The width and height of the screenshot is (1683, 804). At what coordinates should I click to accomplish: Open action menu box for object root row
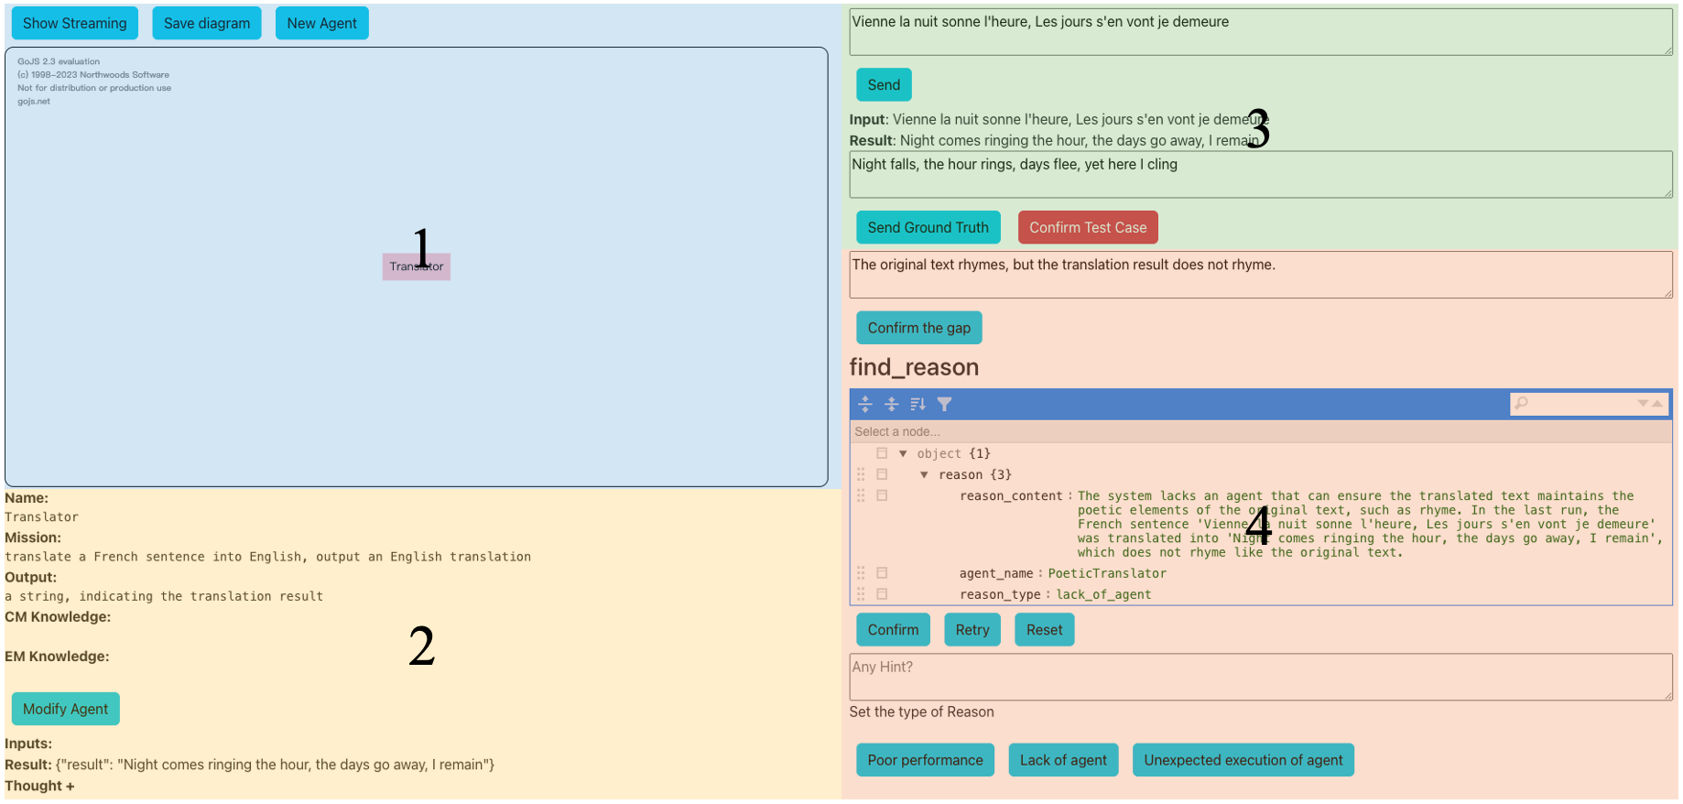point(882,453)
